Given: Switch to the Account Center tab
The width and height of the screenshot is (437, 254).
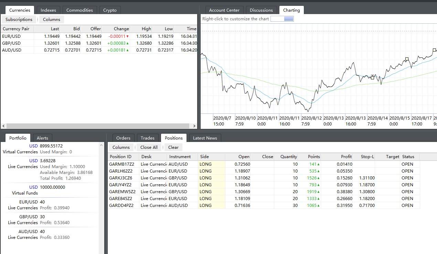Looking at the screenshot, I should [x=224, y=10].
